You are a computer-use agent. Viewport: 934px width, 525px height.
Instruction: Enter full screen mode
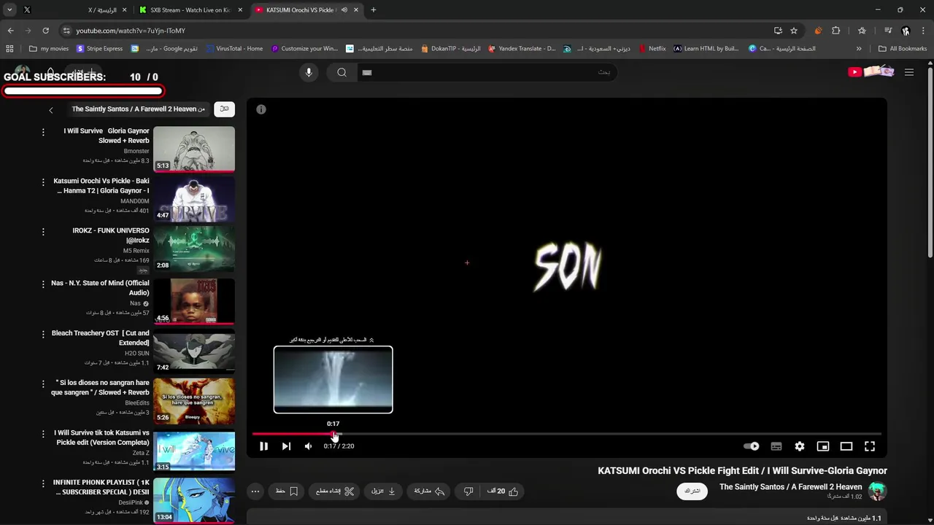pos(870,446)
